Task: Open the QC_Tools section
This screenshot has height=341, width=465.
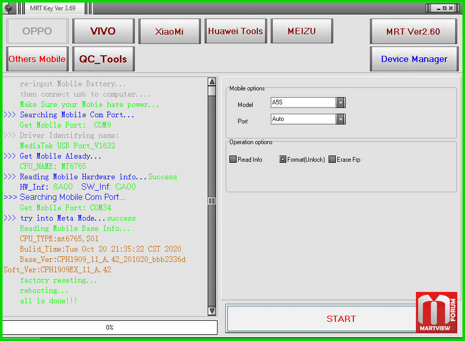Action: 103,59
